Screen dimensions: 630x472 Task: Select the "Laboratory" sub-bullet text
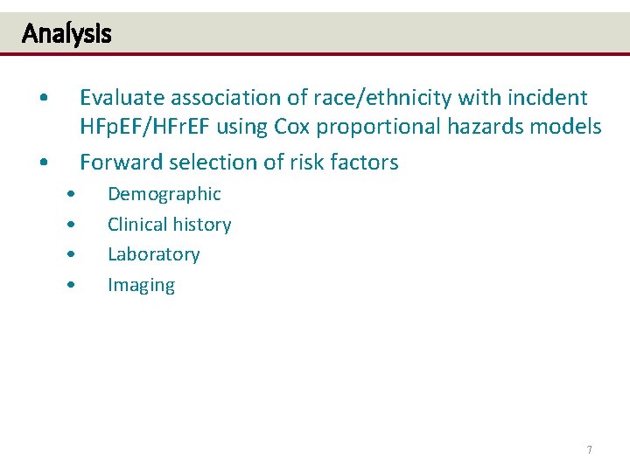click(x=154, y=255)
